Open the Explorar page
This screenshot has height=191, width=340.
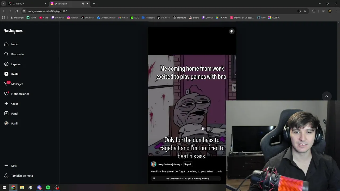[13, 64]
